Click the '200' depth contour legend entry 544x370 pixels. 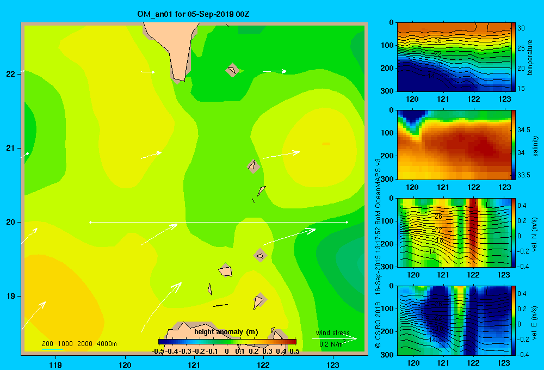[47, 344]
